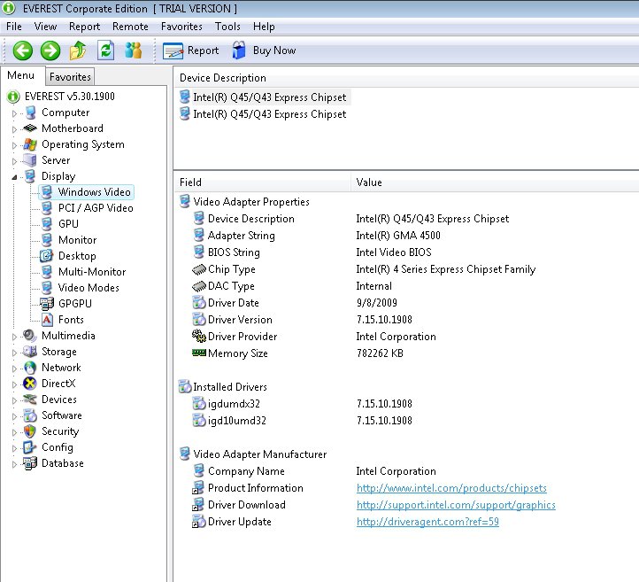Expand the Storage tree node
The height and width of the screenshot is (582, 639).
tap(15, 353)
